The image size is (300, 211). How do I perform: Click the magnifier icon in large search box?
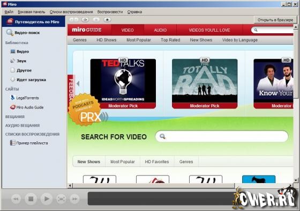pos(162,136)
